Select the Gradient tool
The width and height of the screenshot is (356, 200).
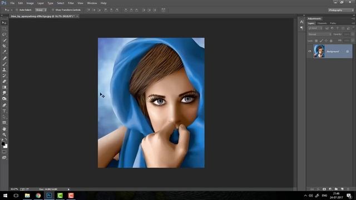pyautogui.click(x=4, y=87)
